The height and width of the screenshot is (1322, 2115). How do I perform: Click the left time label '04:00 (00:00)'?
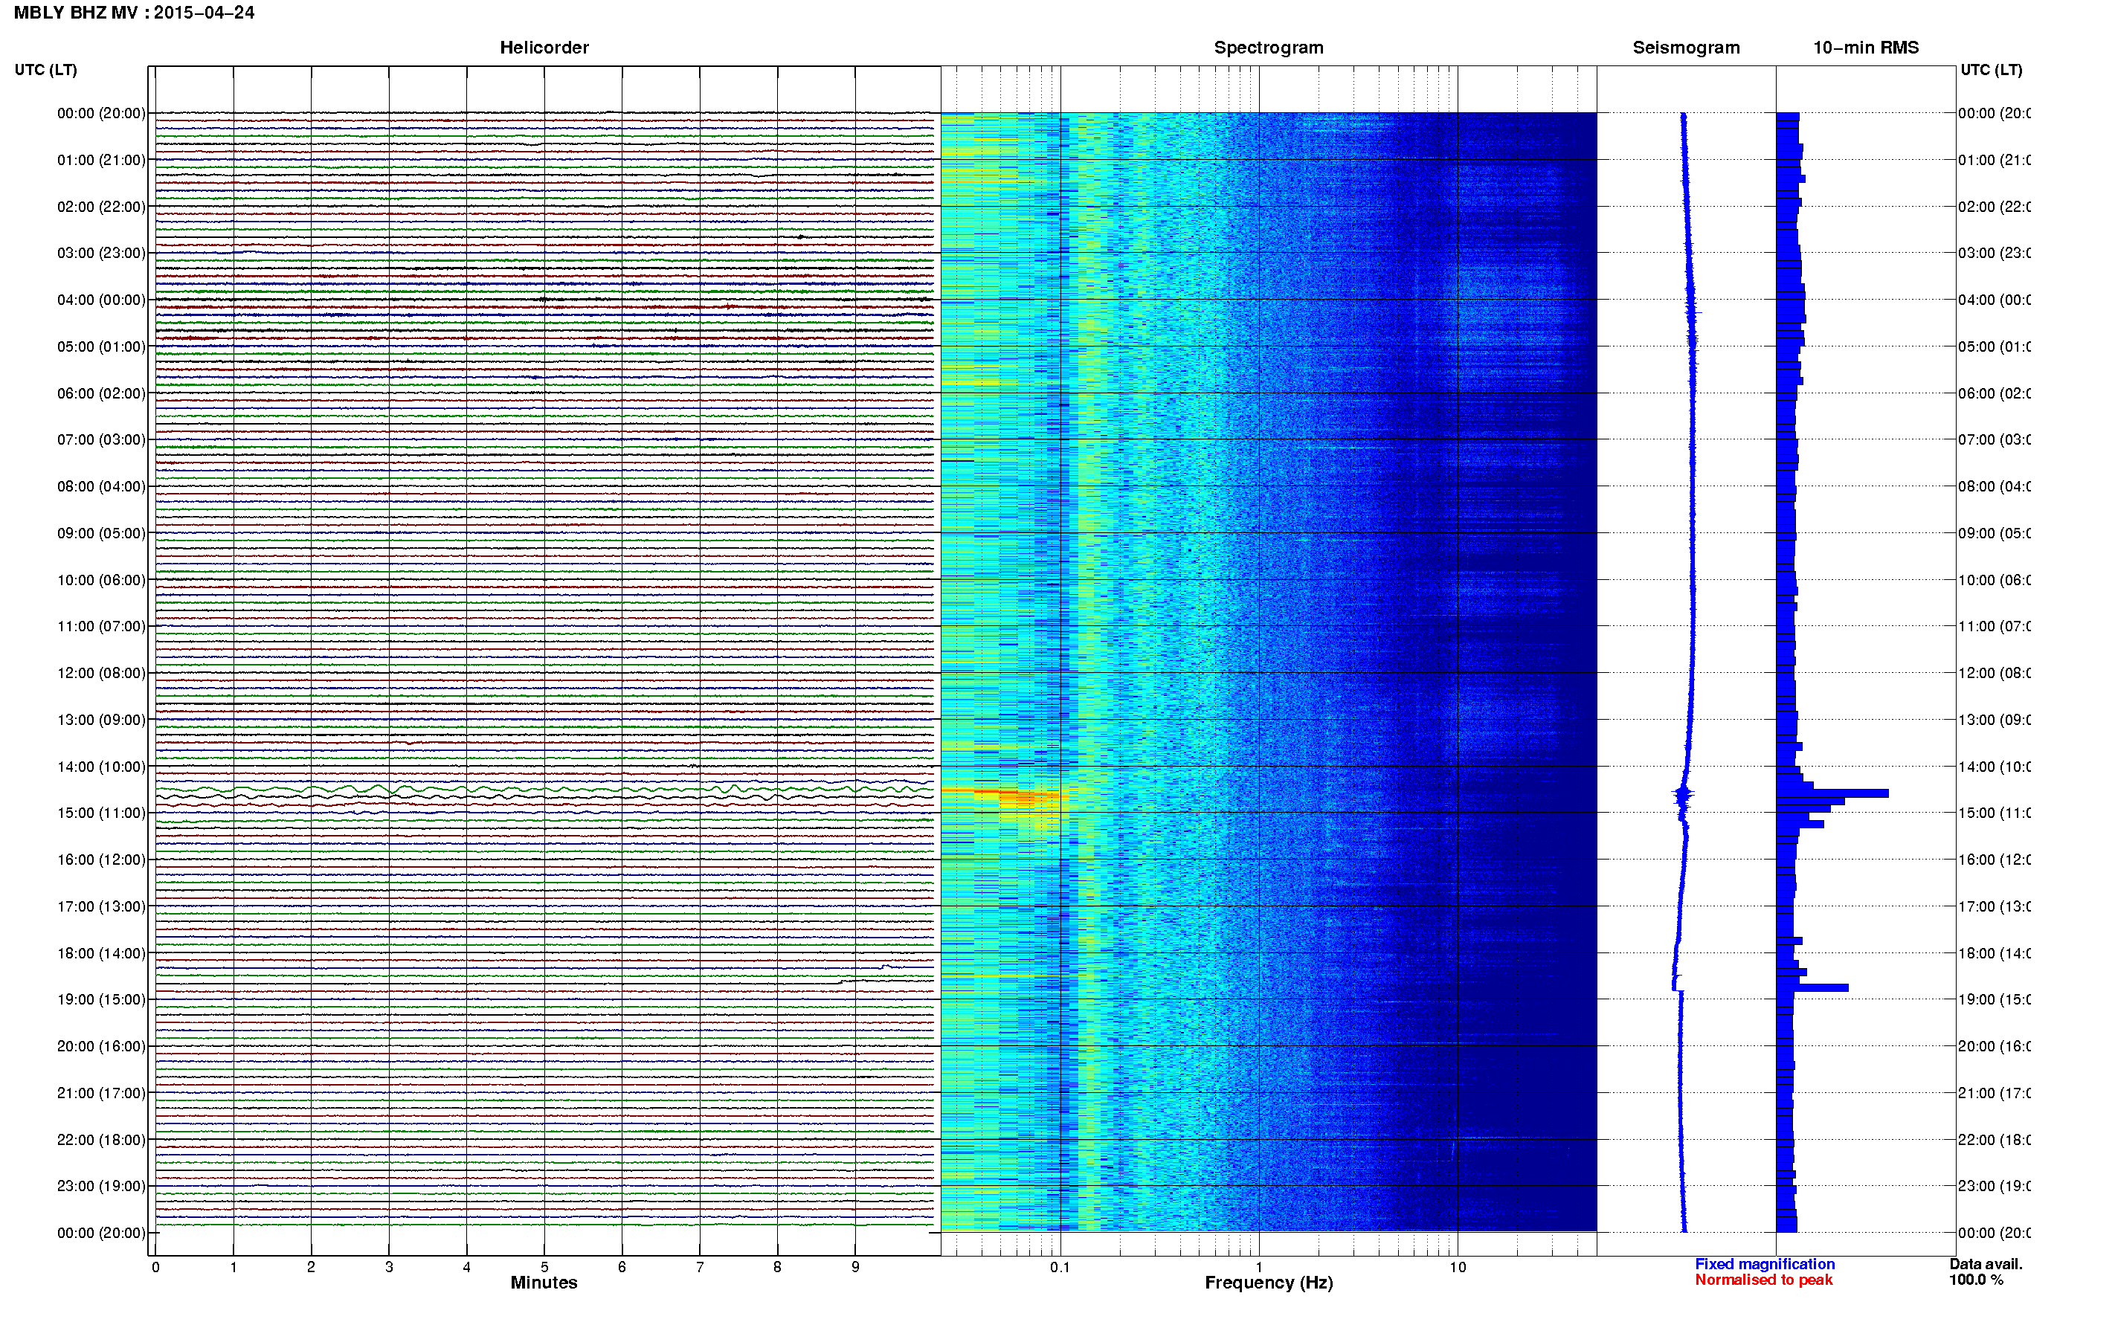101,300
